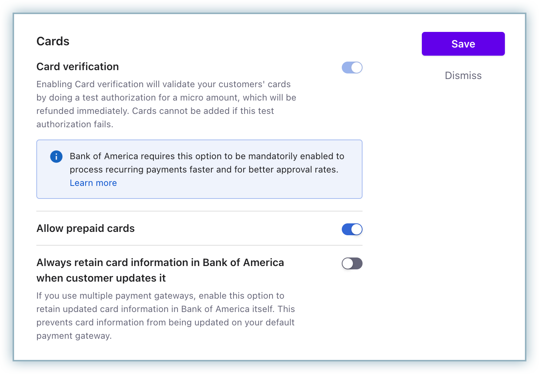Click 'when customer updates it' heading line
This screenshot has width=539, height=374.
[101, 278]
